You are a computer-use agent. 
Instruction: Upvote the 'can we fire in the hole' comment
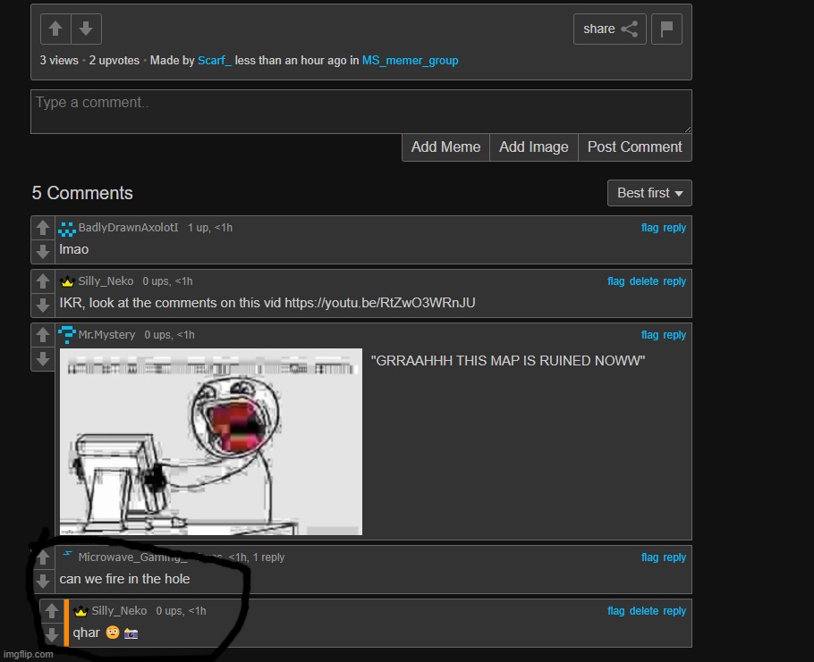coord(43,558)
